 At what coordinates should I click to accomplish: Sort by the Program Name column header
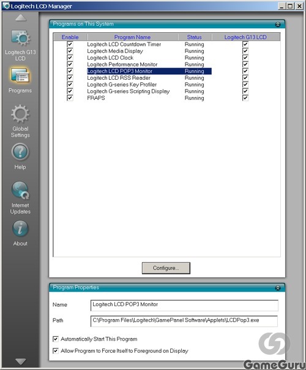click(x=132, y=37)
